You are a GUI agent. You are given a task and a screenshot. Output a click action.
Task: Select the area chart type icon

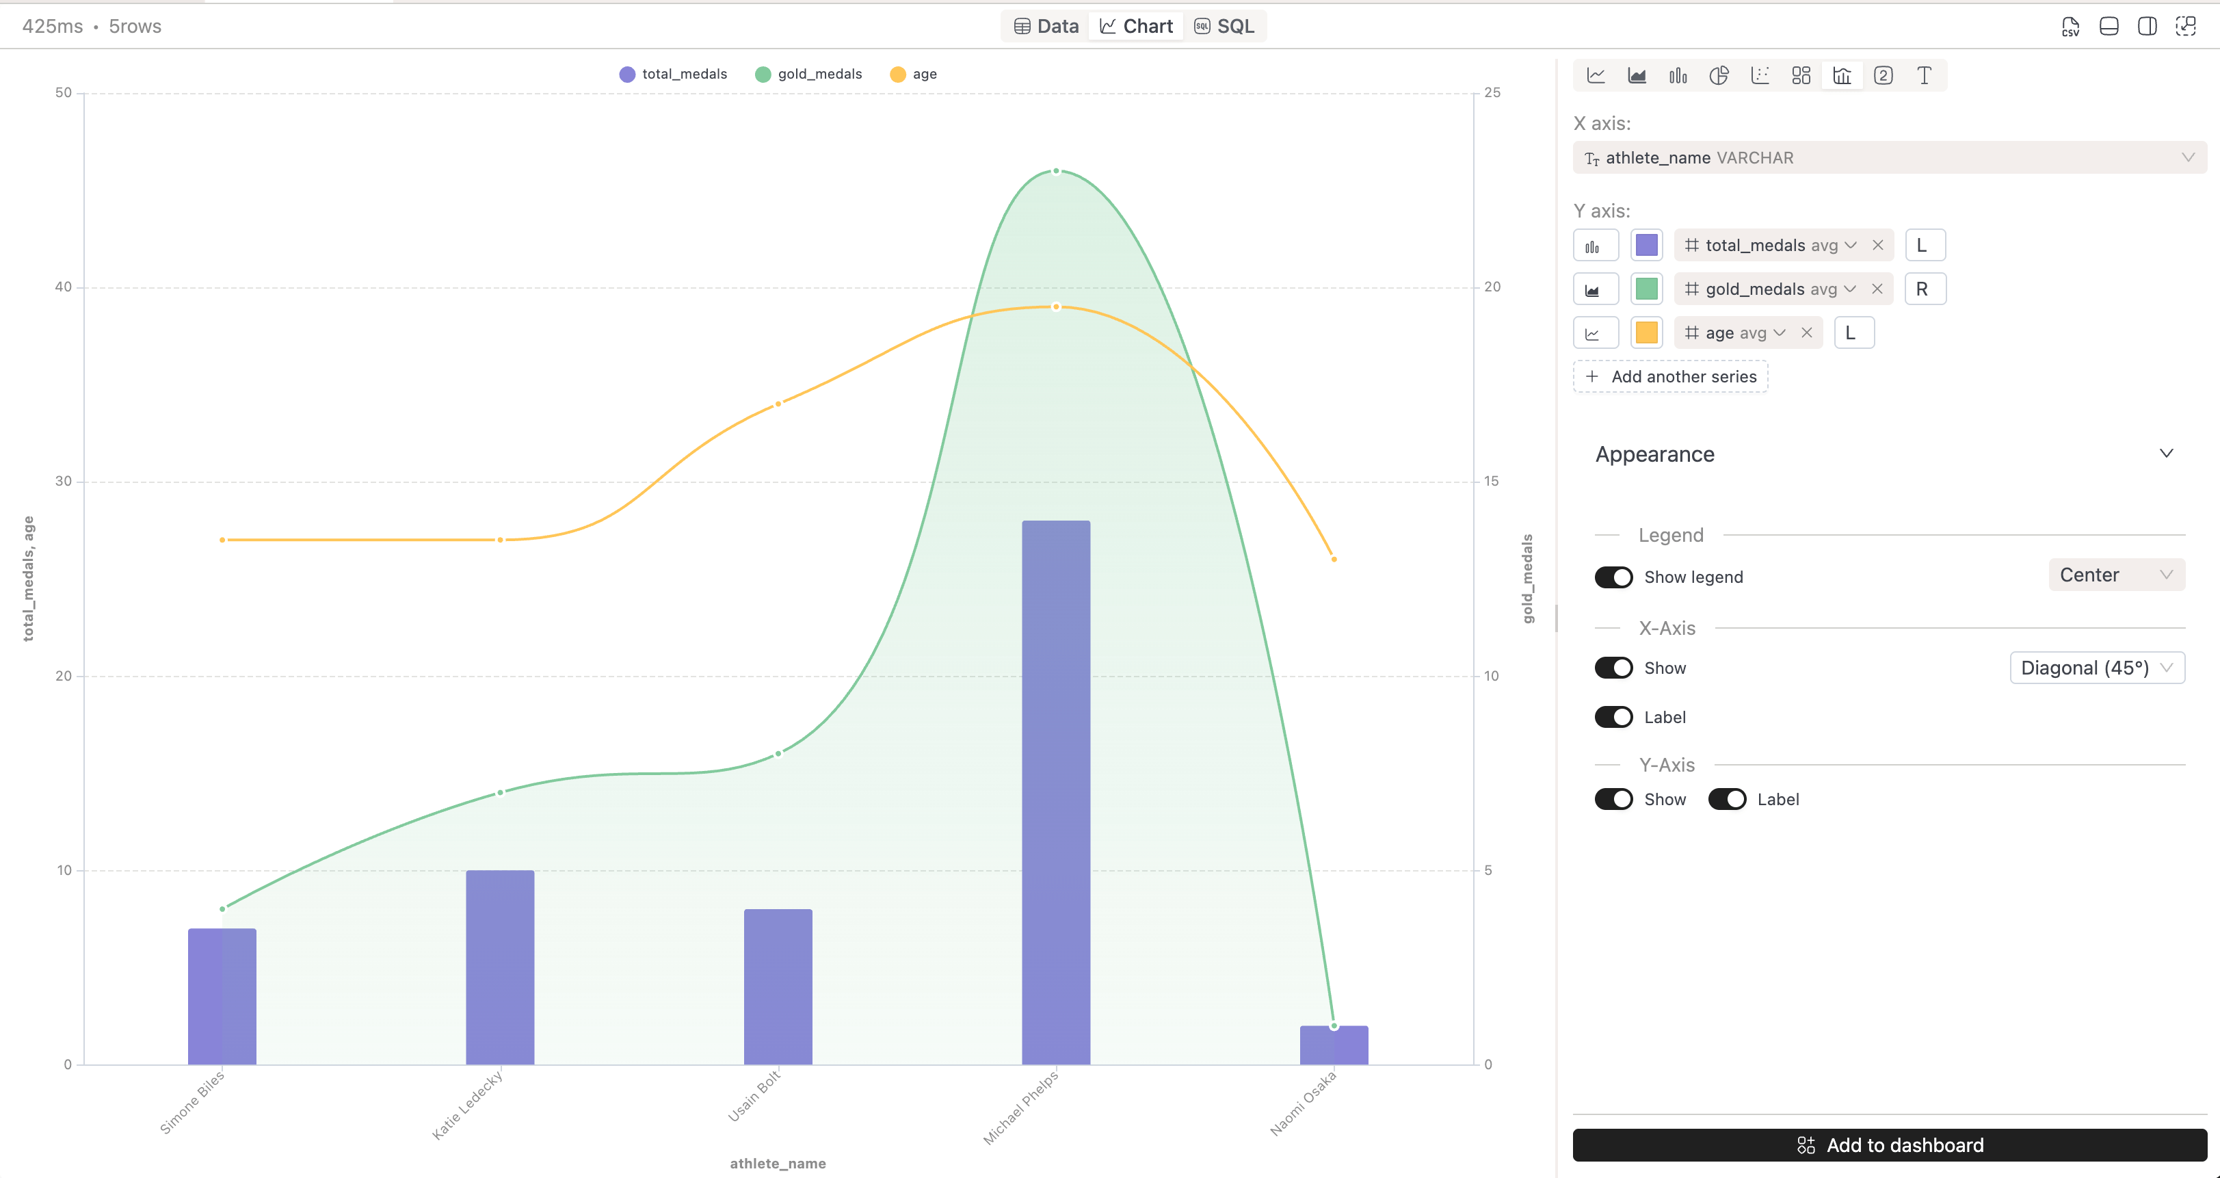pos(1637,76)
